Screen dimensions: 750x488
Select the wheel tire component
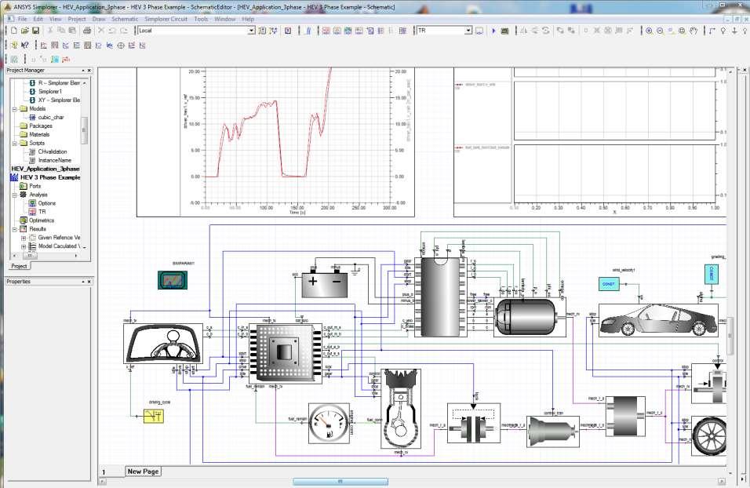point(709,436)
